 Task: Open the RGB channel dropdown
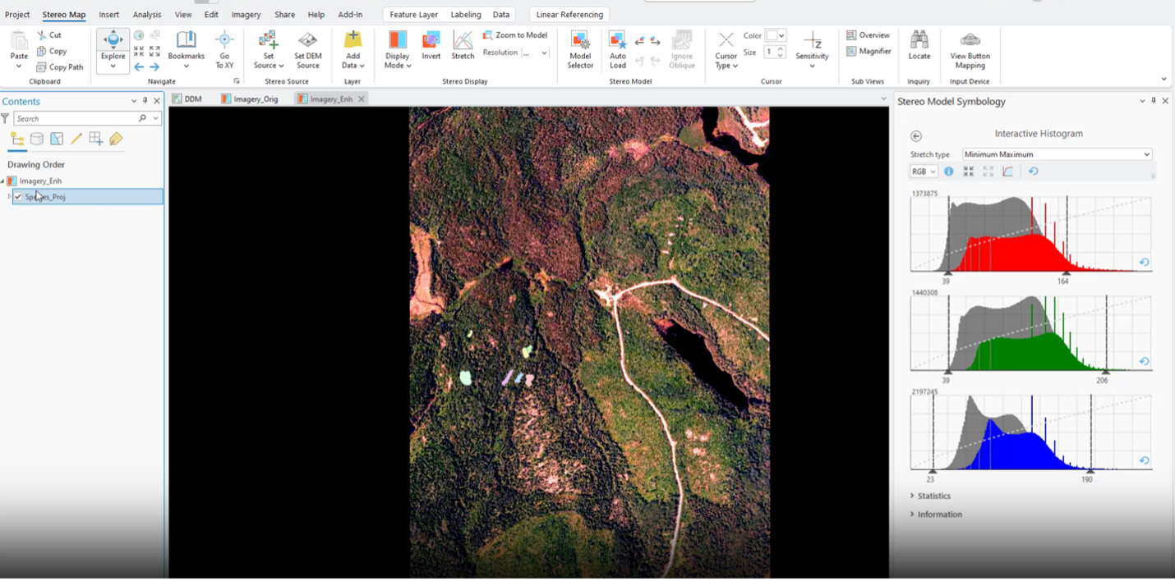tap(924, 172)
